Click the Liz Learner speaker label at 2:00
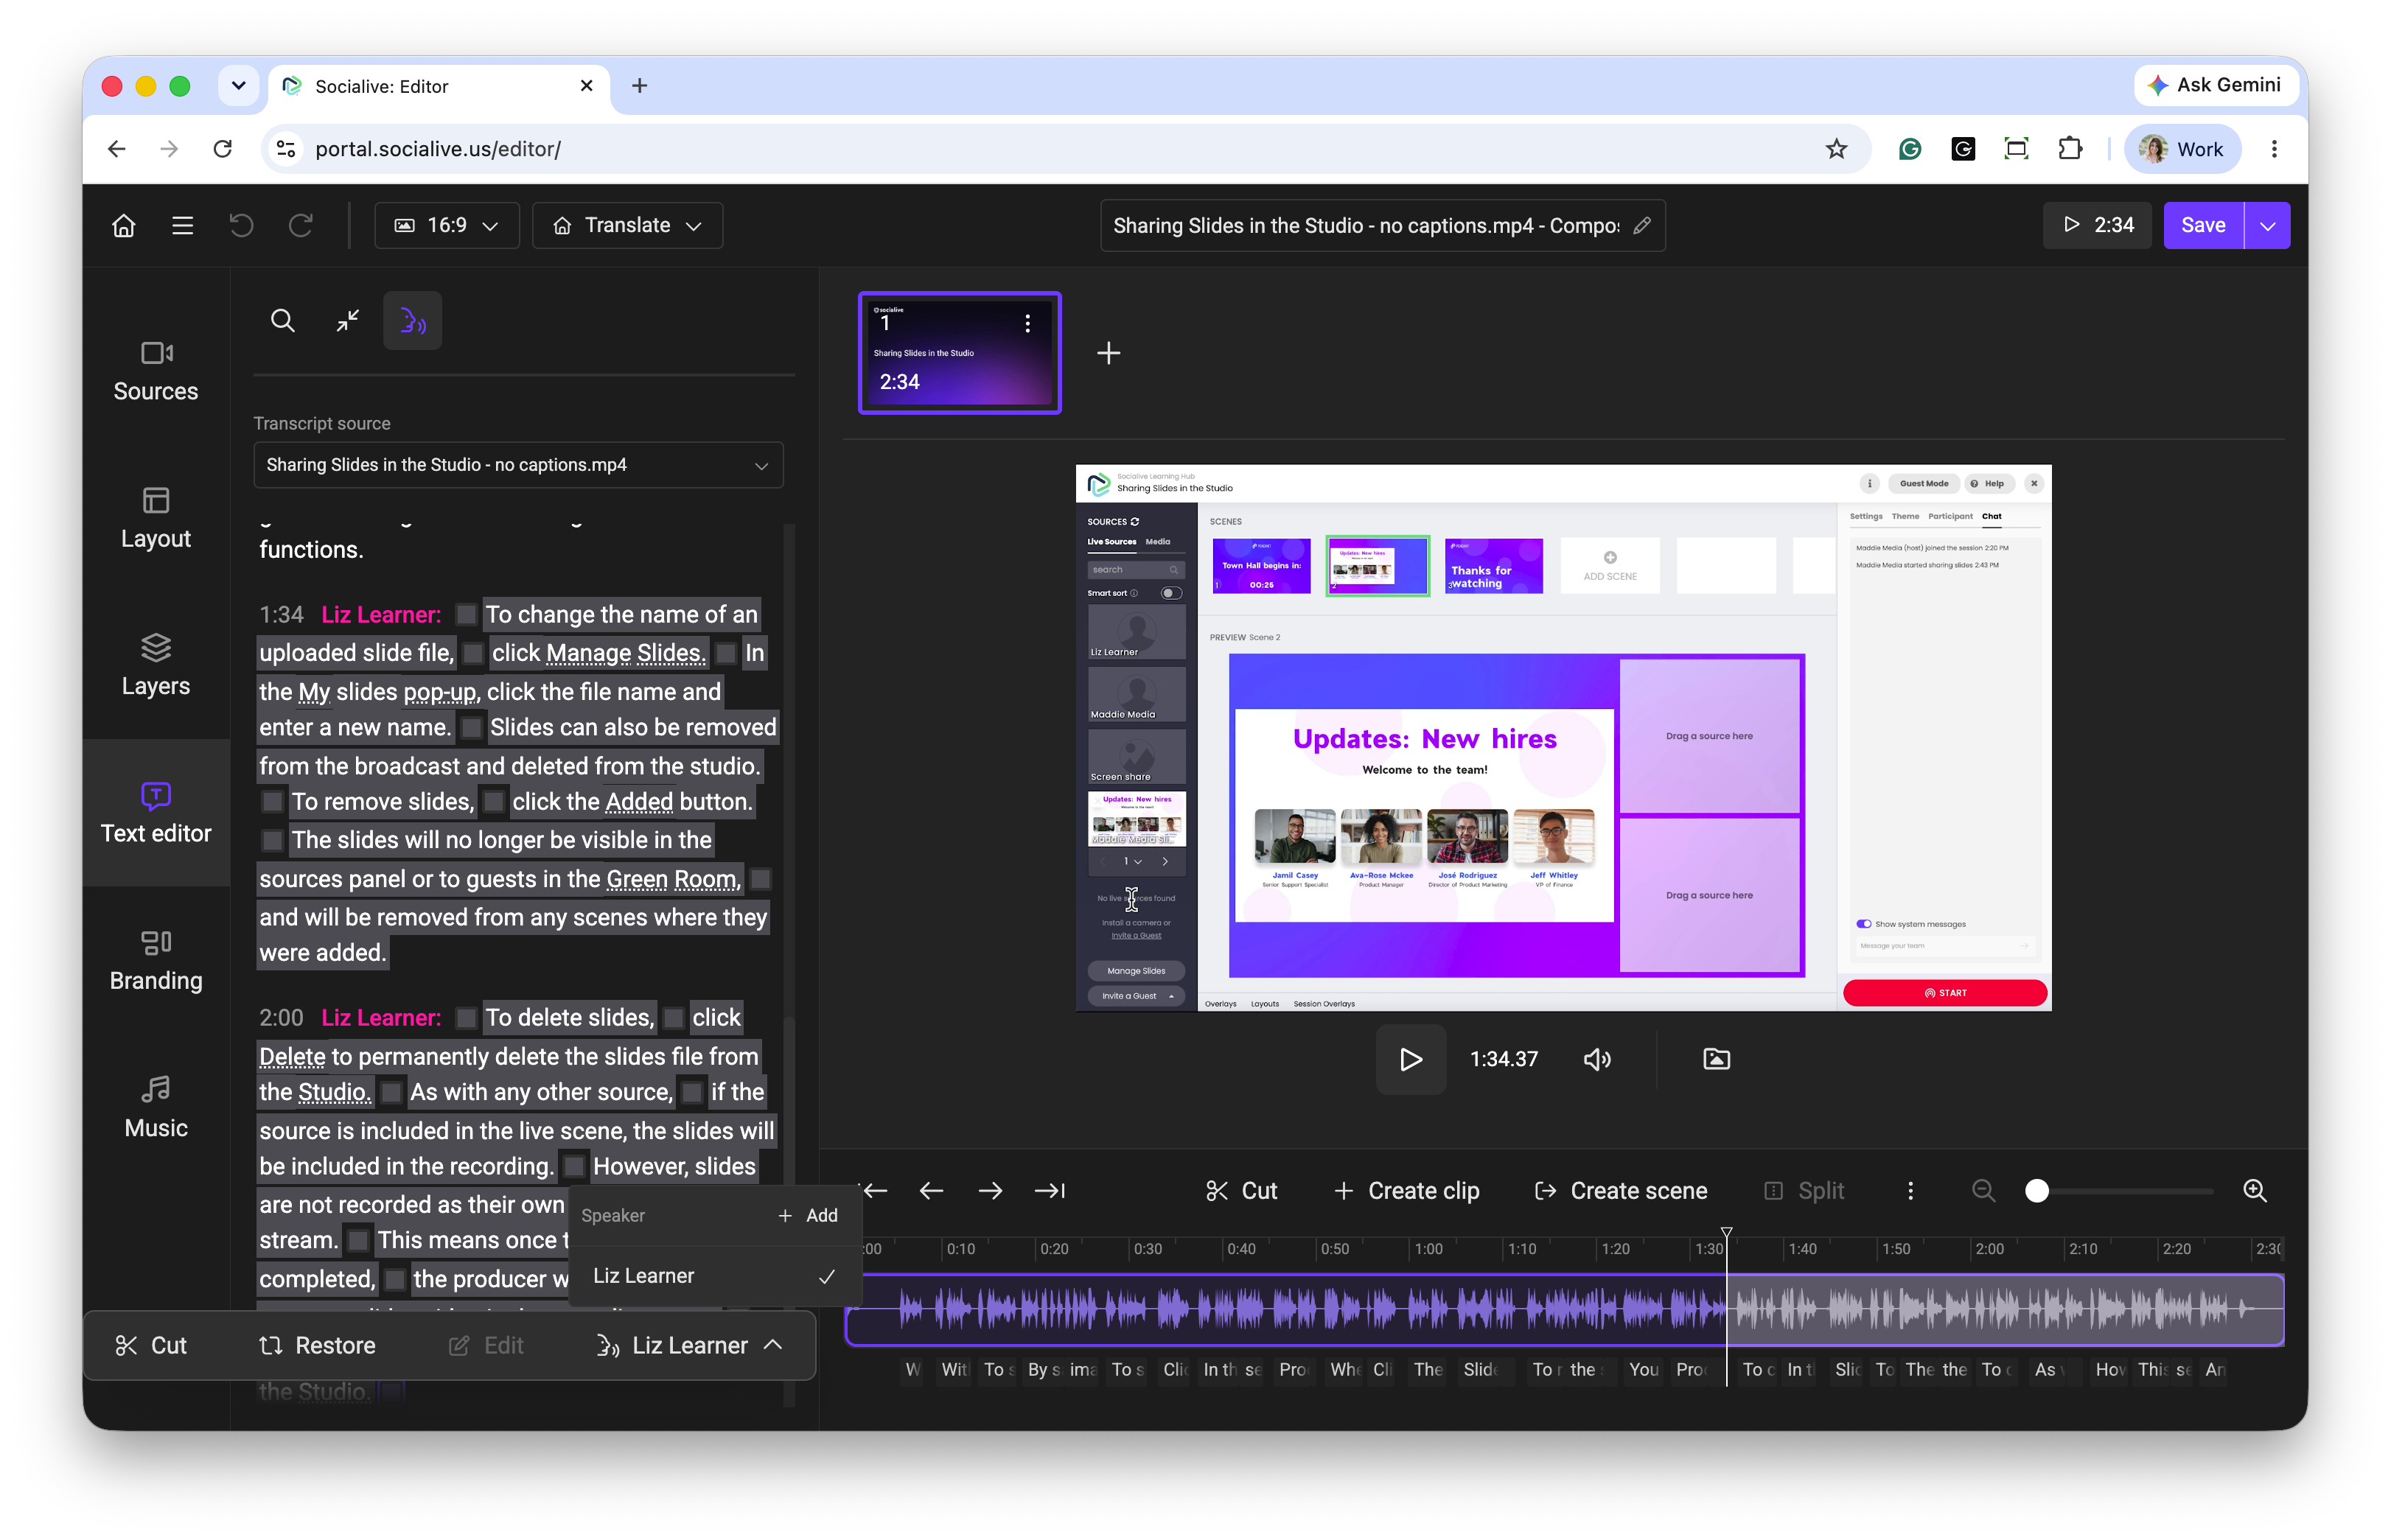This screenshot has height=1540, width=2391. 381,1018
